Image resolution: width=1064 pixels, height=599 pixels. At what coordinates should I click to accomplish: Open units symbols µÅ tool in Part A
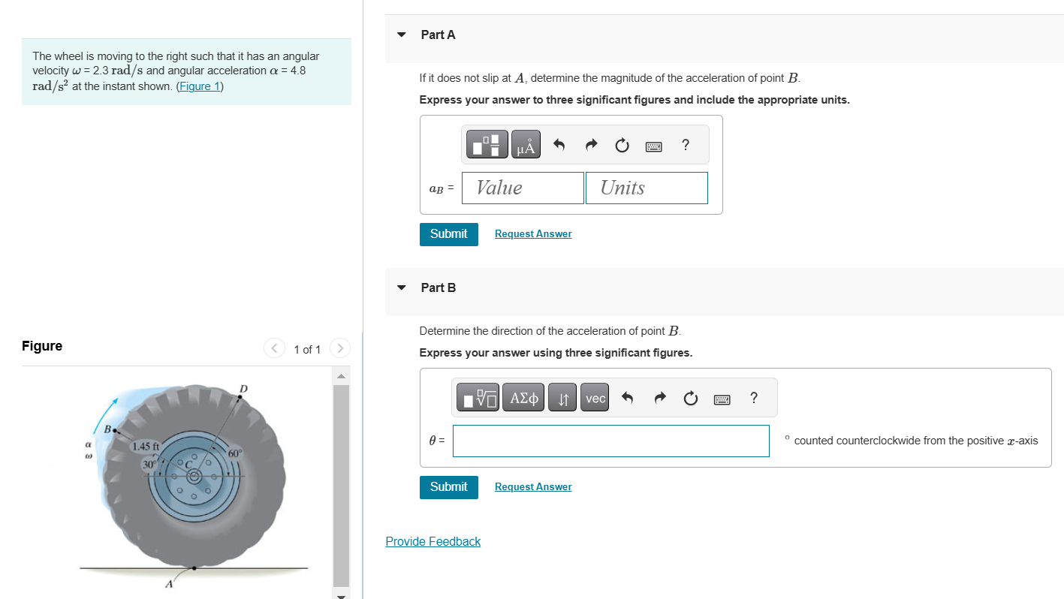point(527,144)
